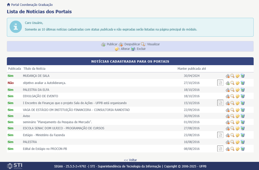This screenshot has height=170, width=259.
Task: Click the red 'Não' publication status
Action: coord(11,83)
